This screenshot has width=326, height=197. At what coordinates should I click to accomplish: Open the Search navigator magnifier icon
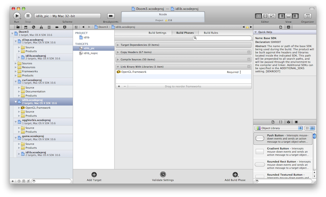pyautogui.click(x=33, y=27)
